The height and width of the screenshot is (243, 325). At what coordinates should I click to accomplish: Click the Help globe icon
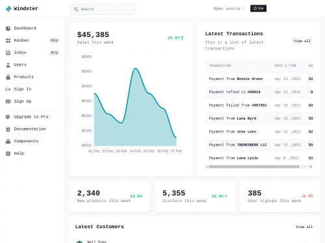(x=8, y=153)
